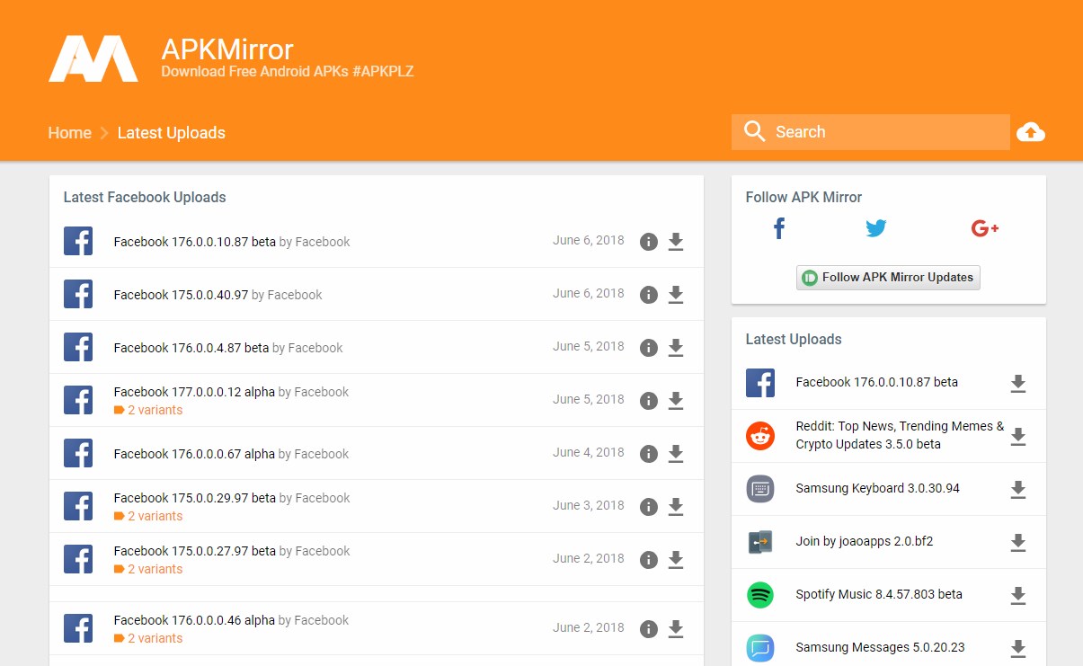Download sidebar Facebook 176.0.0.10.87 beta

[x=1018, y=384]
